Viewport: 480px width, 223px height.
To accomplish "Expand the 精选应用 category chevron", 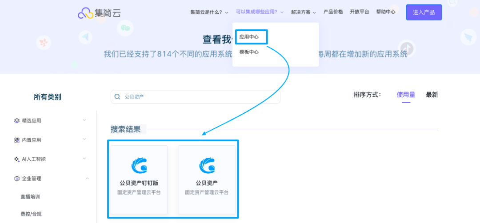I will click(84, 120).
